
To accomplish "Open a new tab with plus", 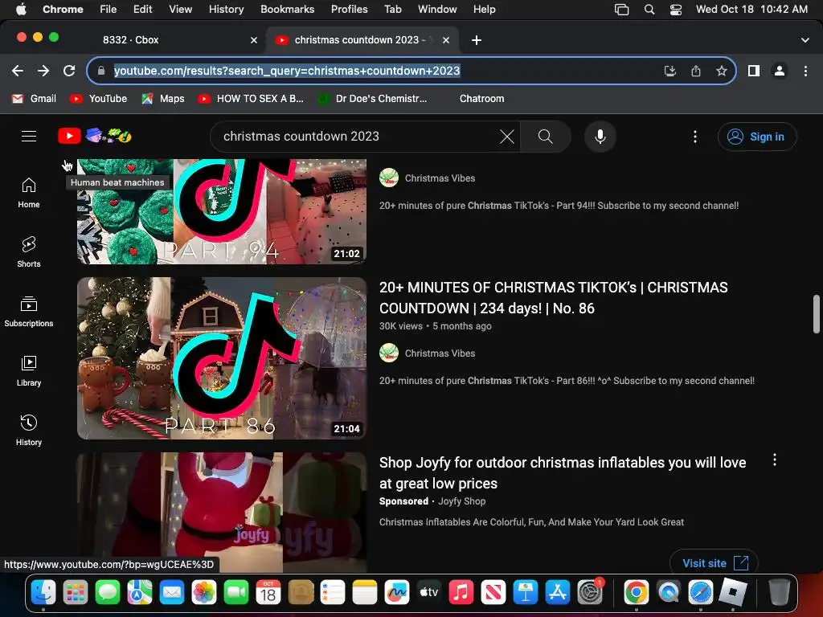I will (477, 40).
